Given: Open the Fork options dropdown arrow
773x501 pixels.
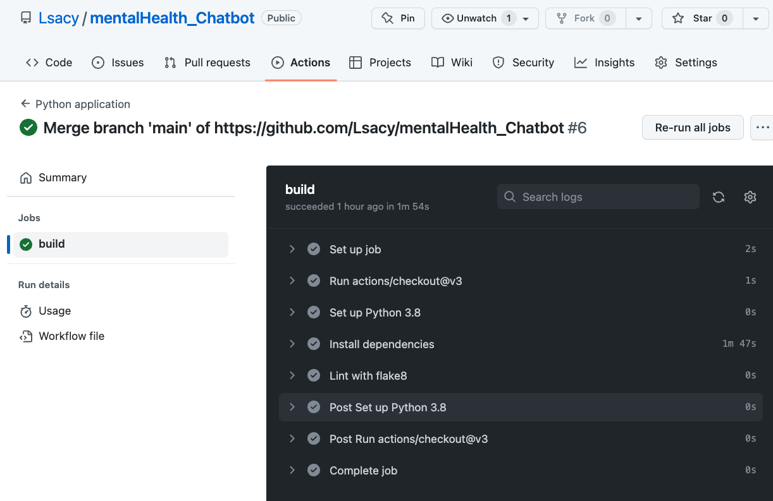Looking at the screenshot, I should click(x=639, y=18).
